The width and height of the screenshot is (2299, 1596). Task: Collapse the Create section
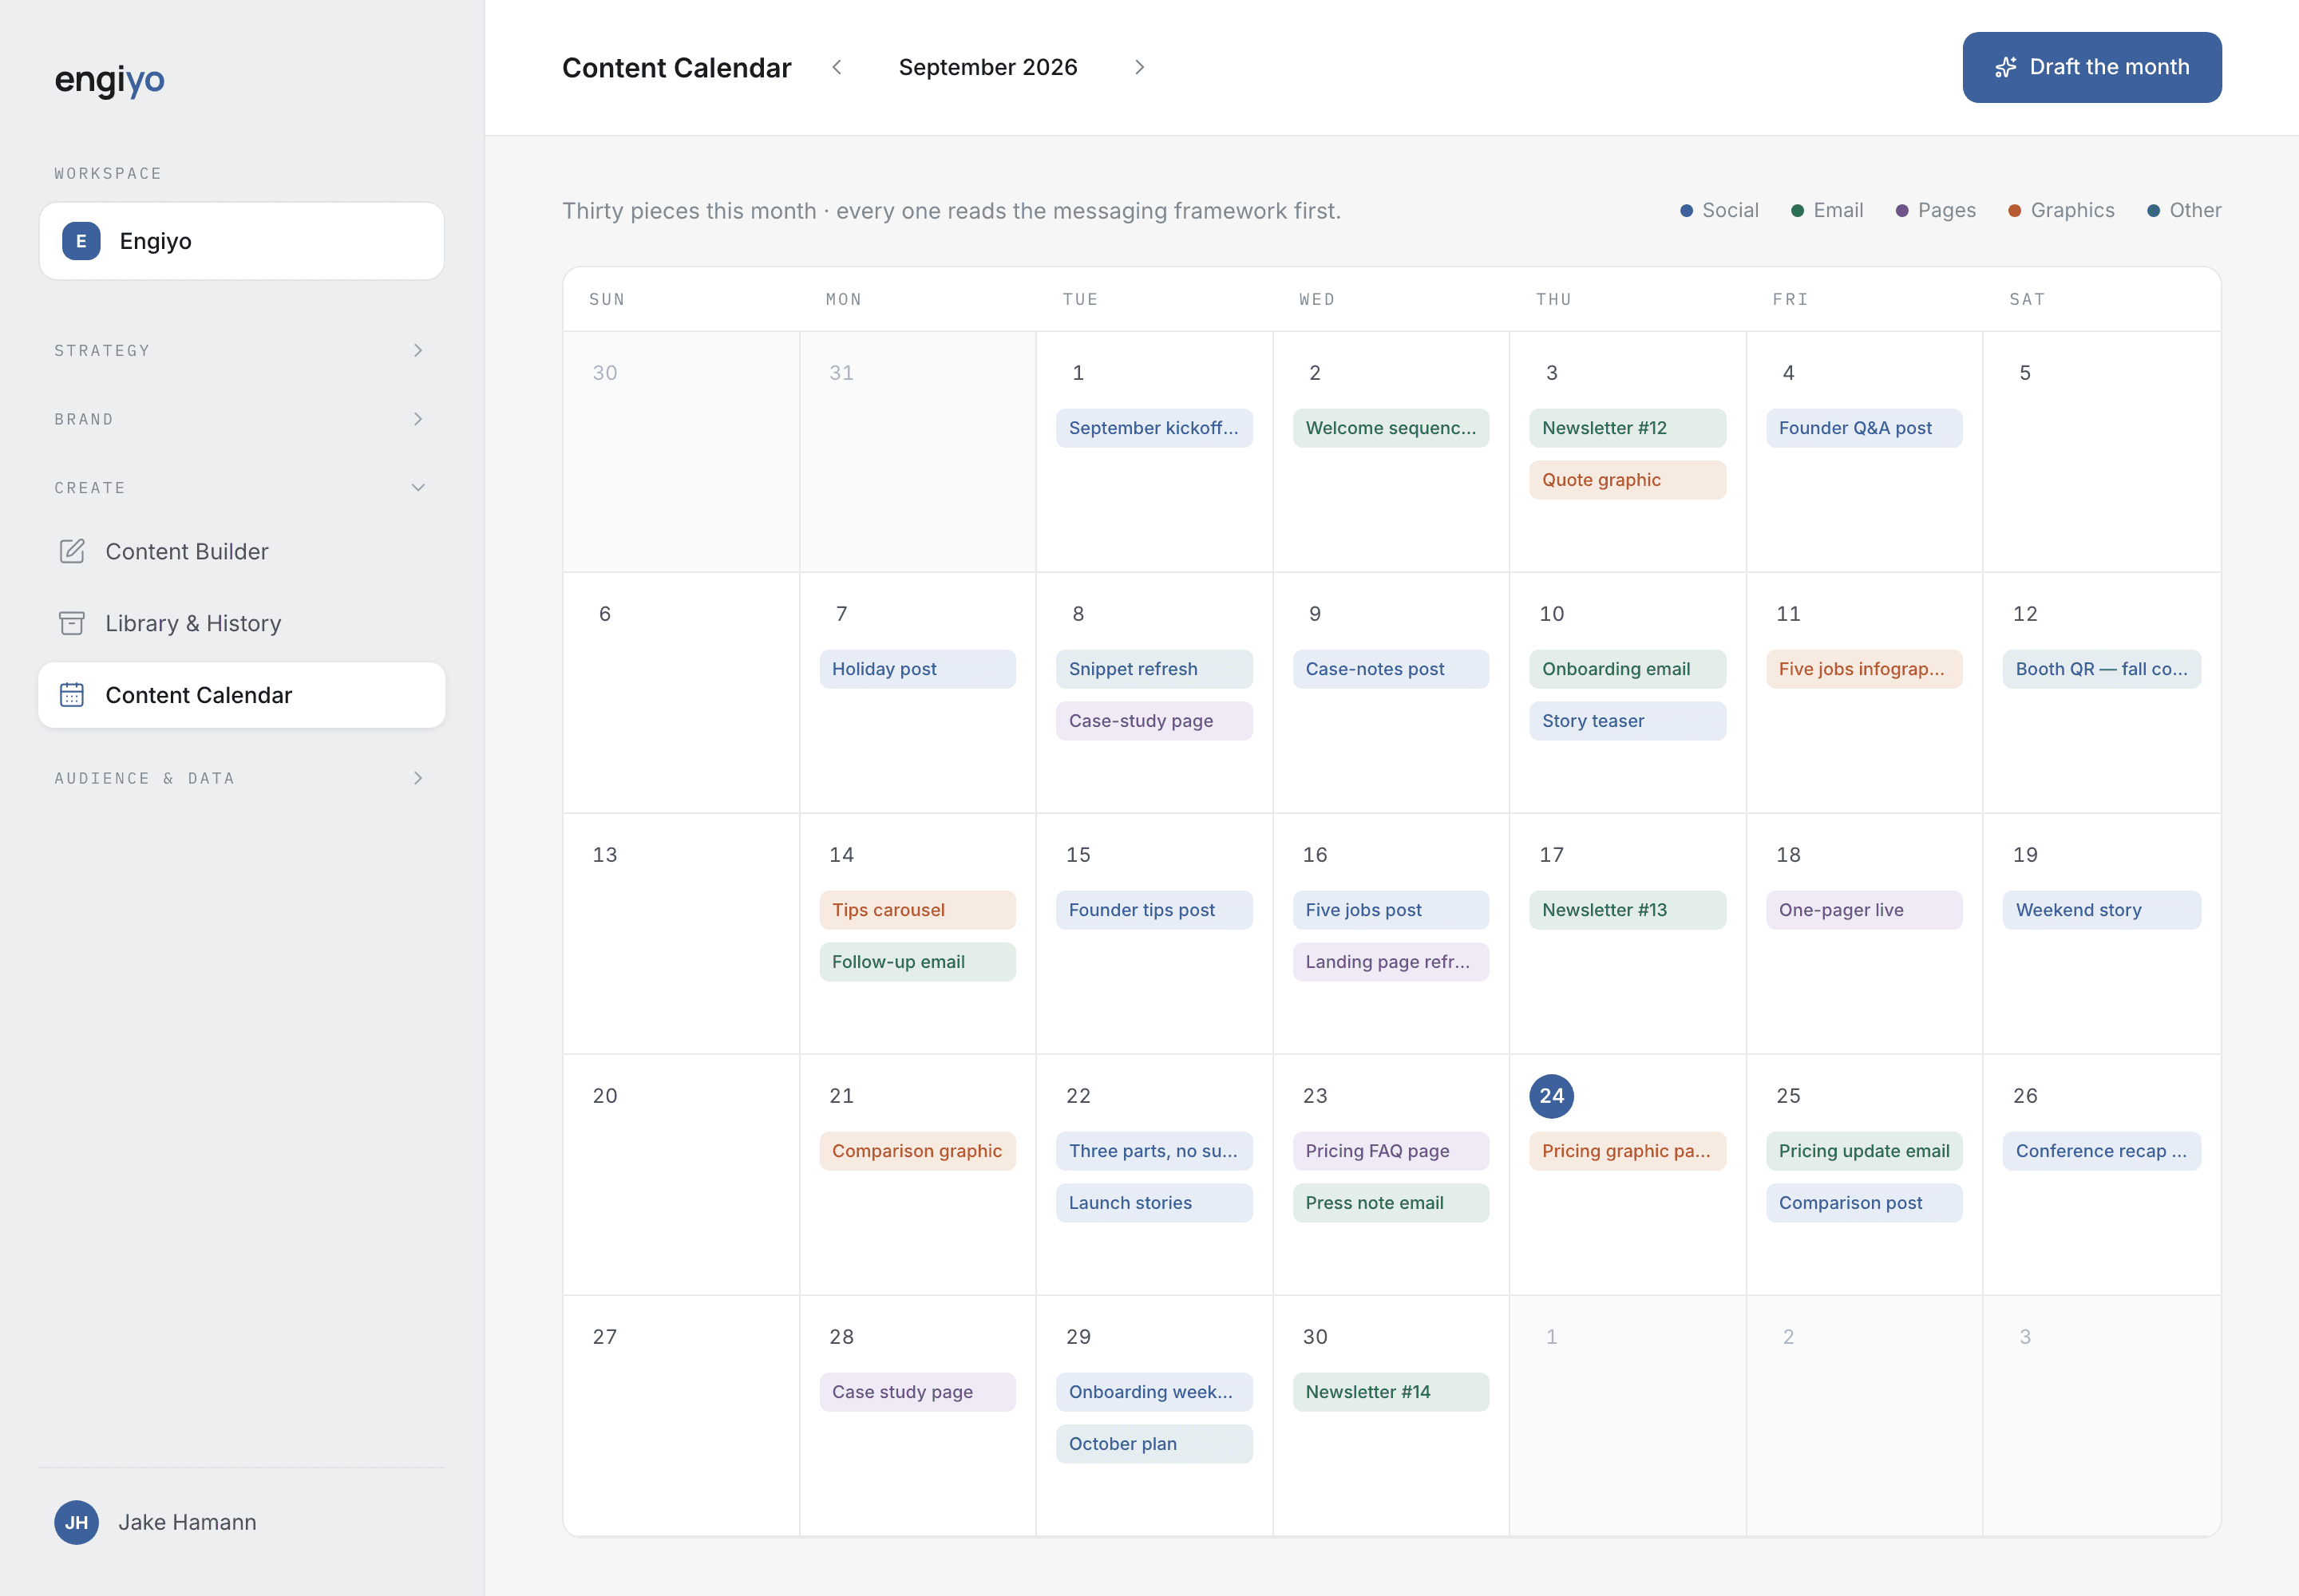coord(241,488)
